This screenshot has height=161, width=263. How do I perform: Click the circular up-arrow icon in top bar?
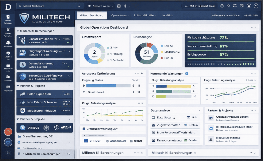pyautogui.click(x=256, y=6)
